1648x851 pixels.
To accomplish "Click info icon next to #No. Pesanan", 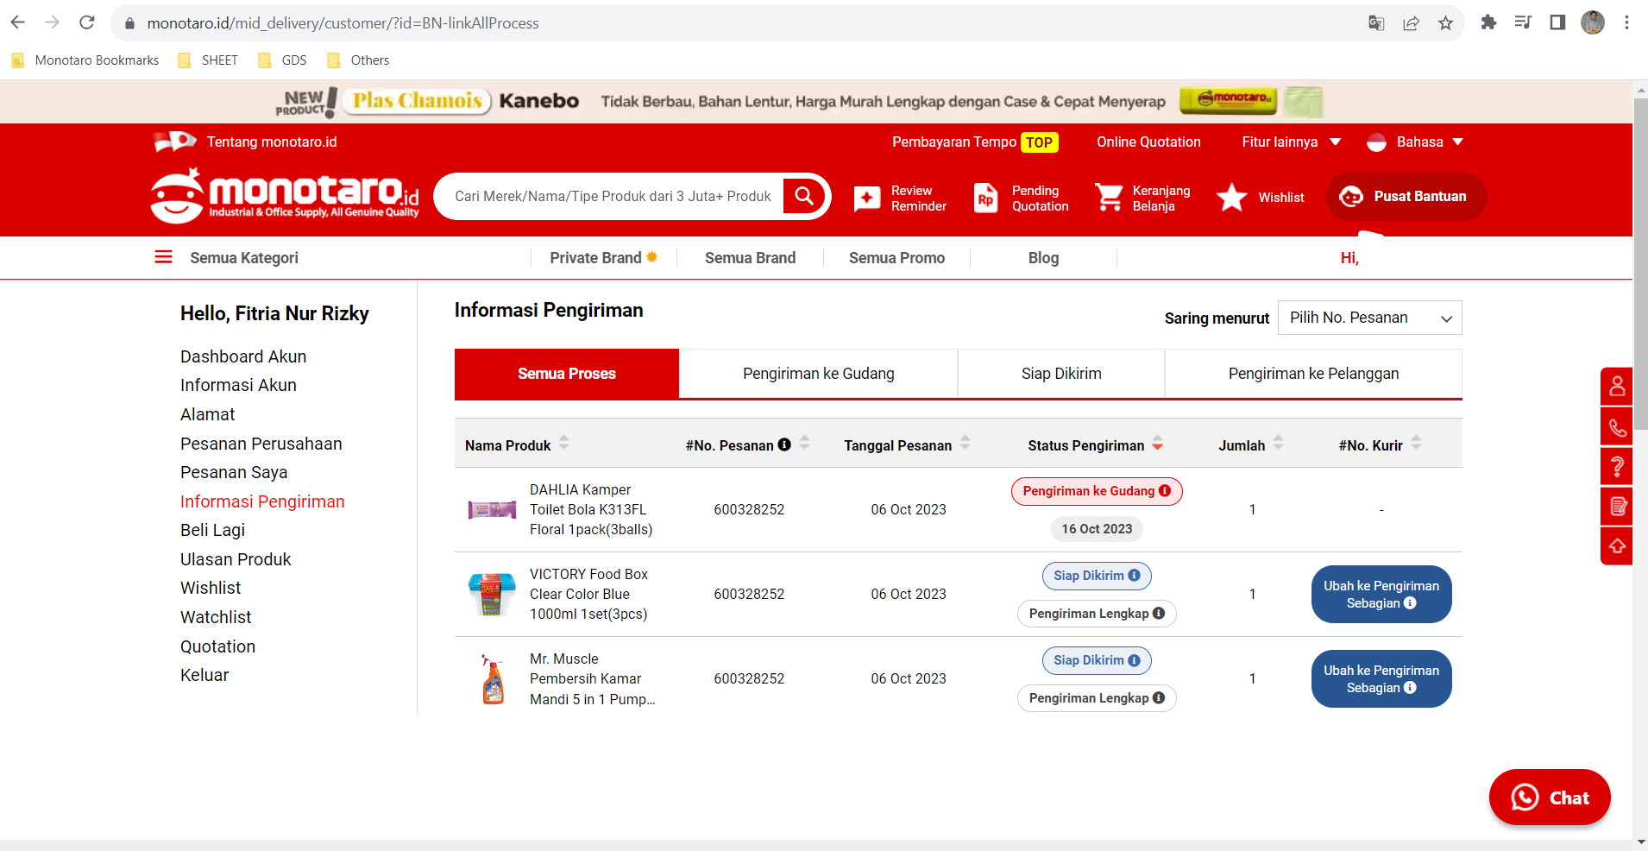I will (x=784, y=444).
